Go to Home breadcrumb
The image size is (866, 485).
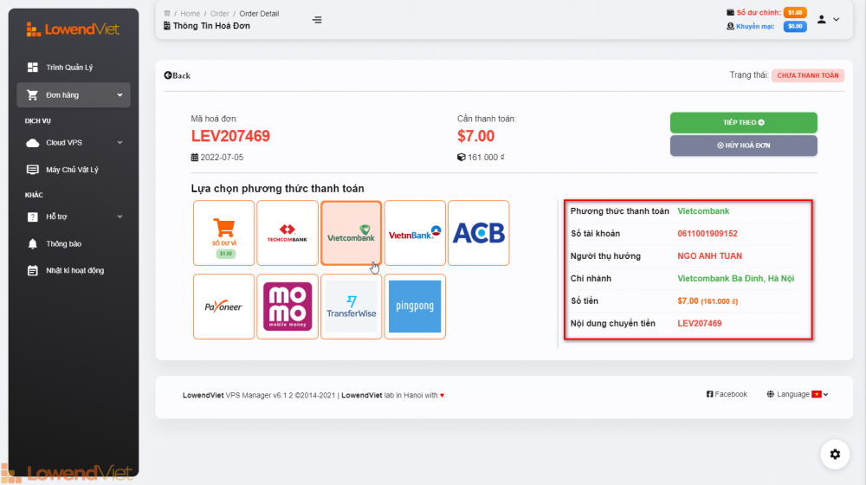(x=190, y=13)
